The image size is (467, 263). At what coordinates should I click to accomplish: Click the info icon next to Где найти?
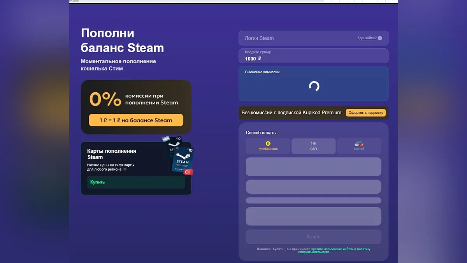(380, 38)
